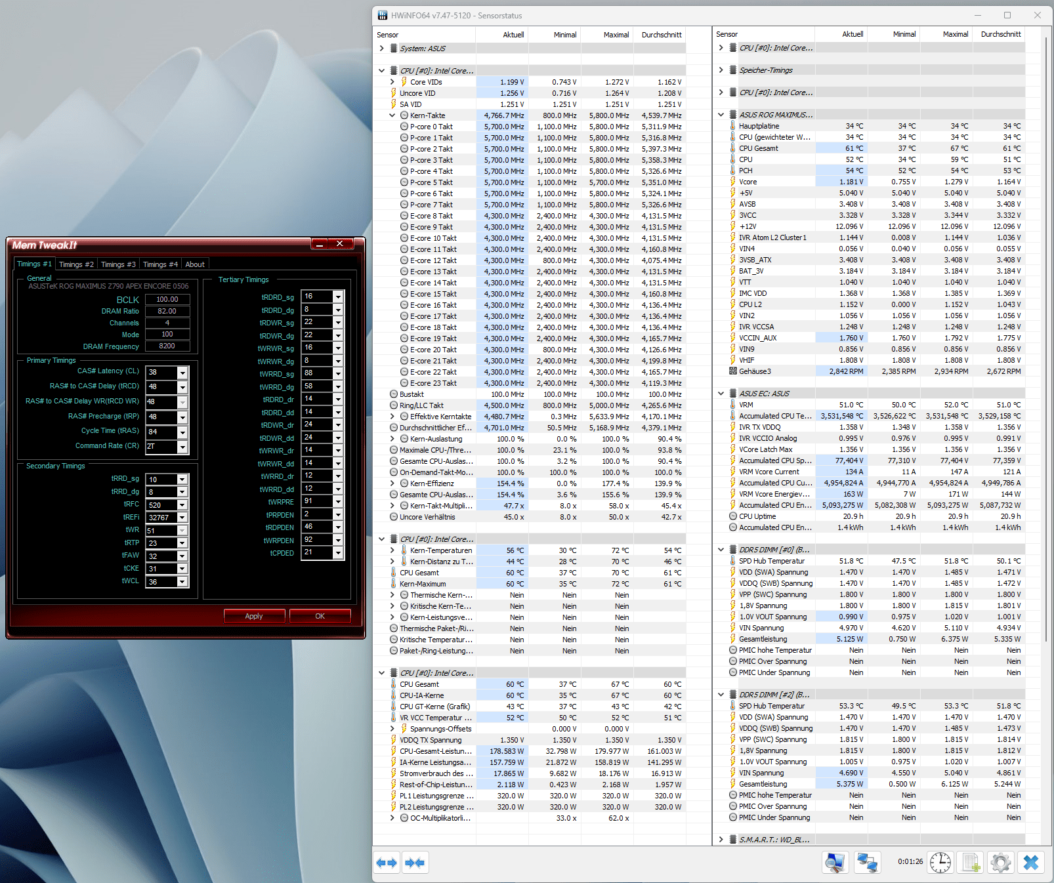This screenshot has height=883, width=1054.
Task: Click the start logging sheet icon
Action: (971, 863)
